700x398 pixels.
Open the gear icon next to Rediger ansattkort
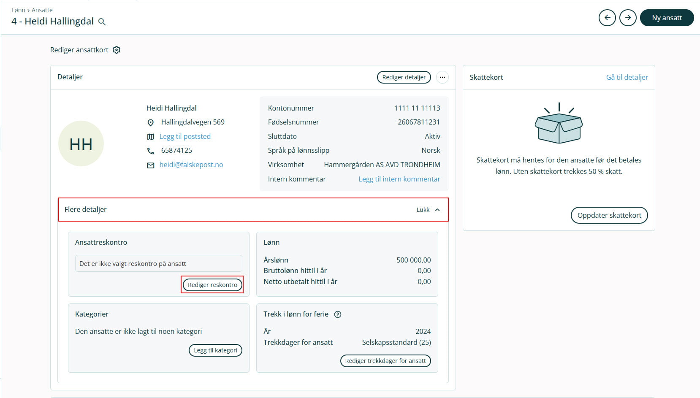pos(117,50)
